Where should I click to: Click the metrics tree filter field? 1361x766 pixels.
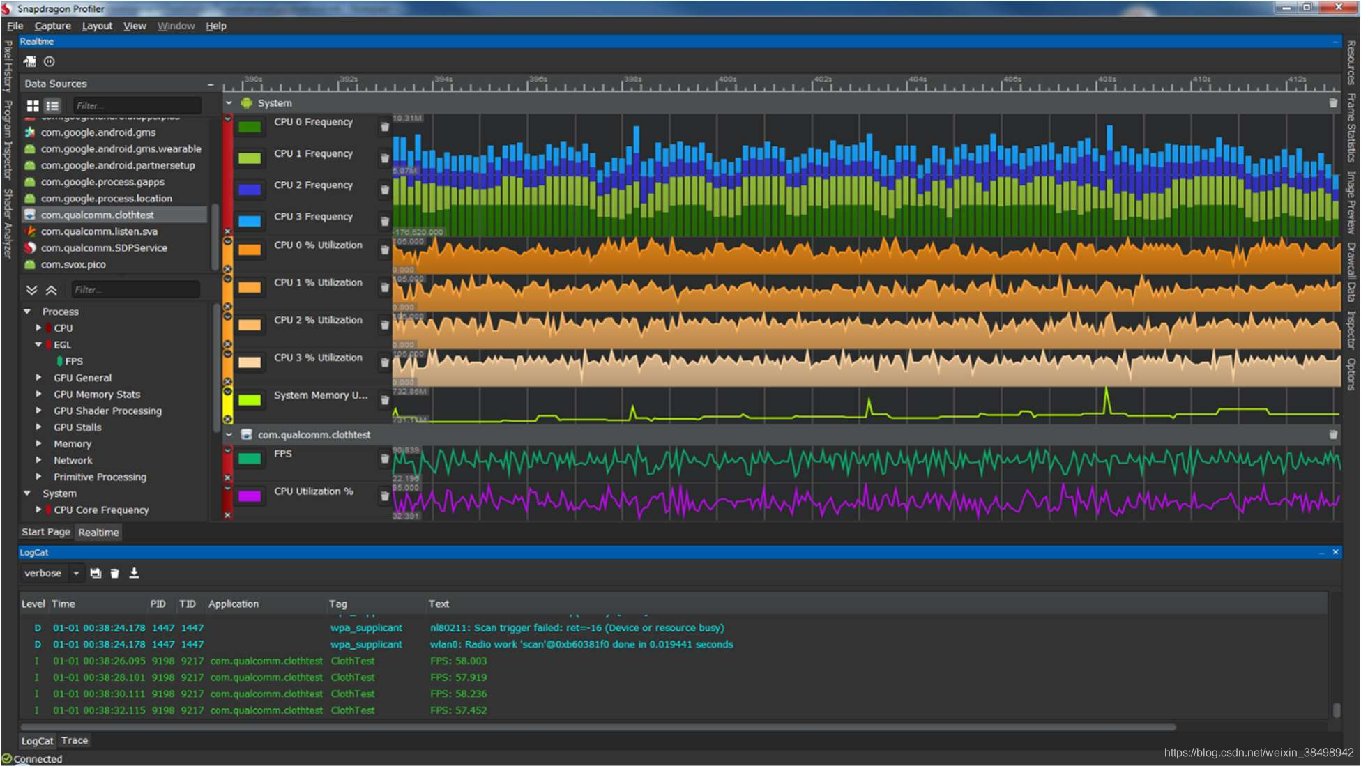(x=135, y=290)
